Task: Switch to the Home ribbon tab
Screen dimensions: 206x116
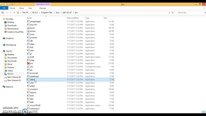Action: click(x=13, y=8)
